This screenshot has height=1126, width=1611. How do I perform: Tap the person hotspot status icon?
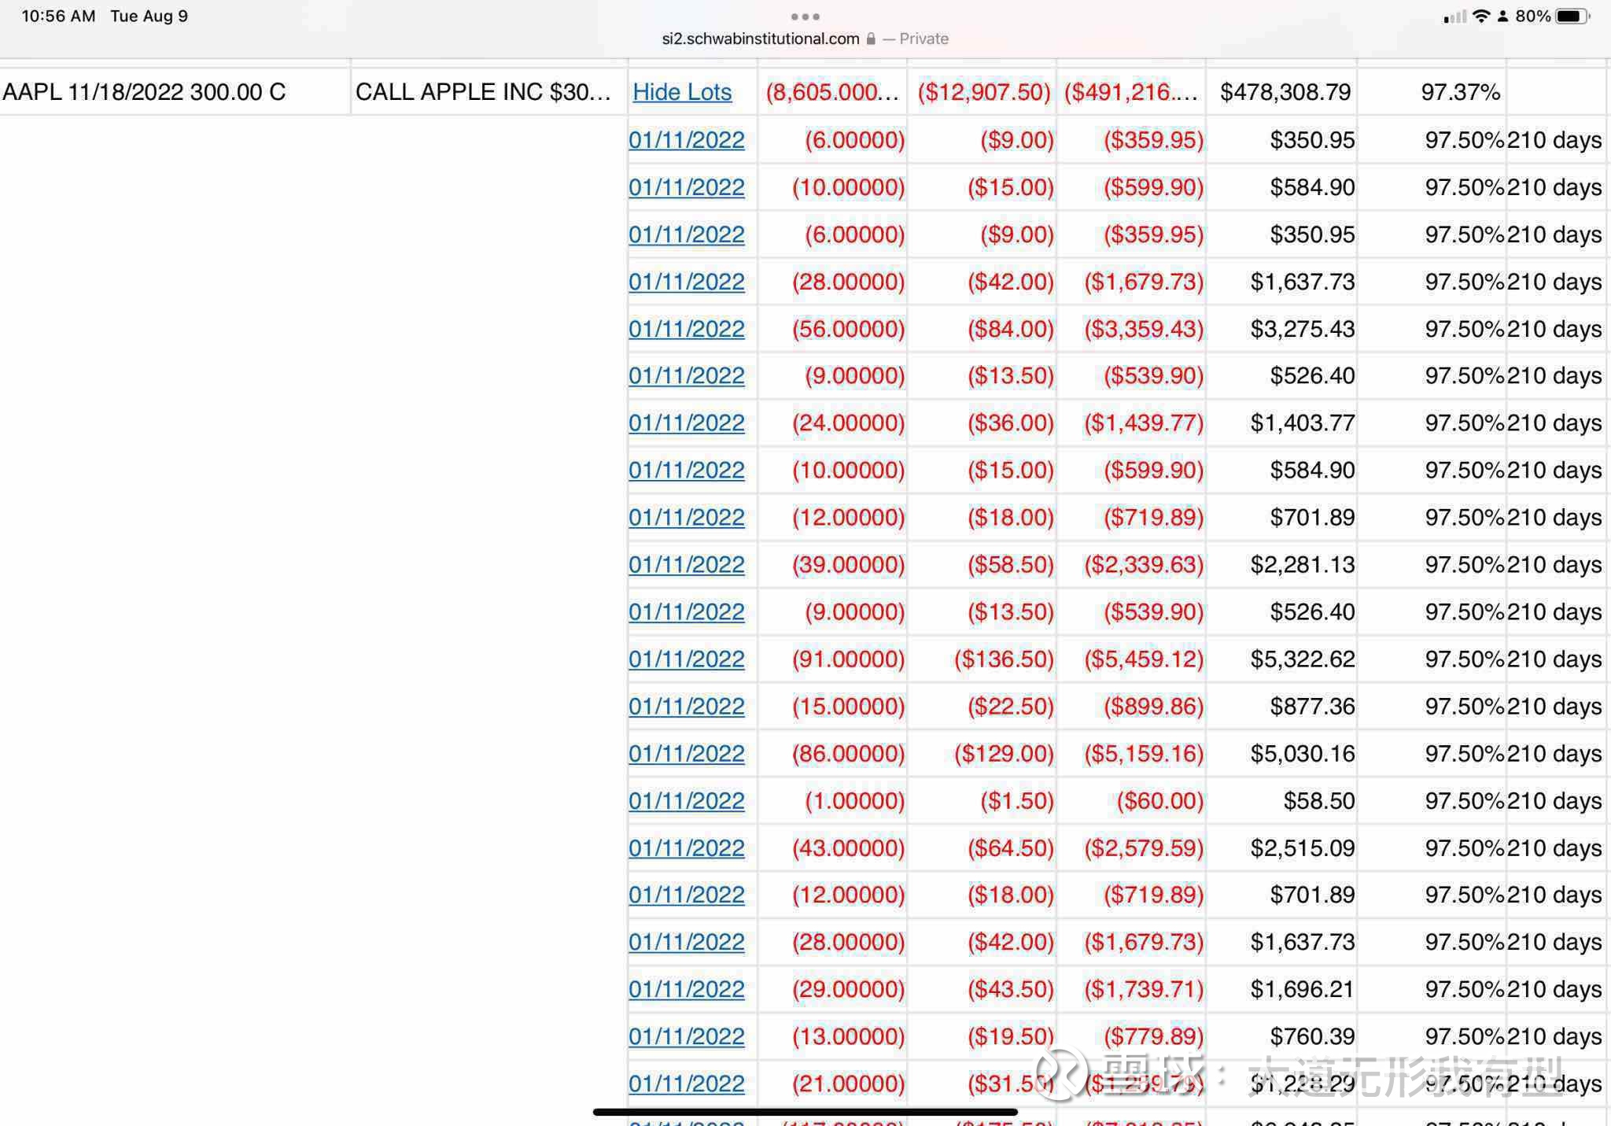pos(1502,16)
